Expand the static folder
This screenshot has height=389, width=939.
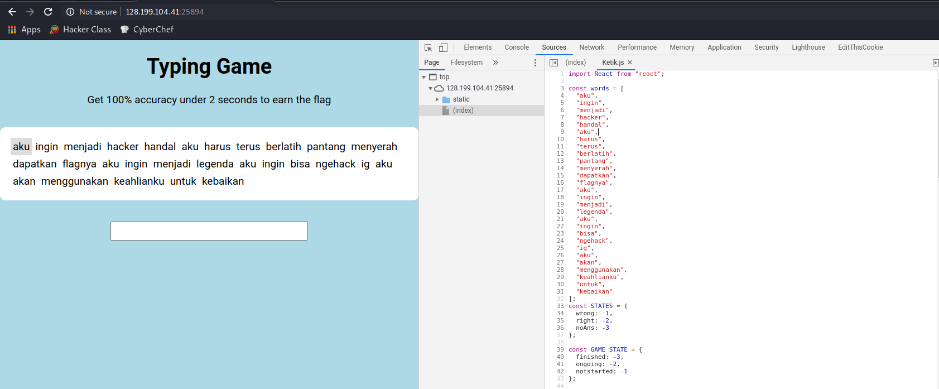pyautogui.click(x=437, y=99)
